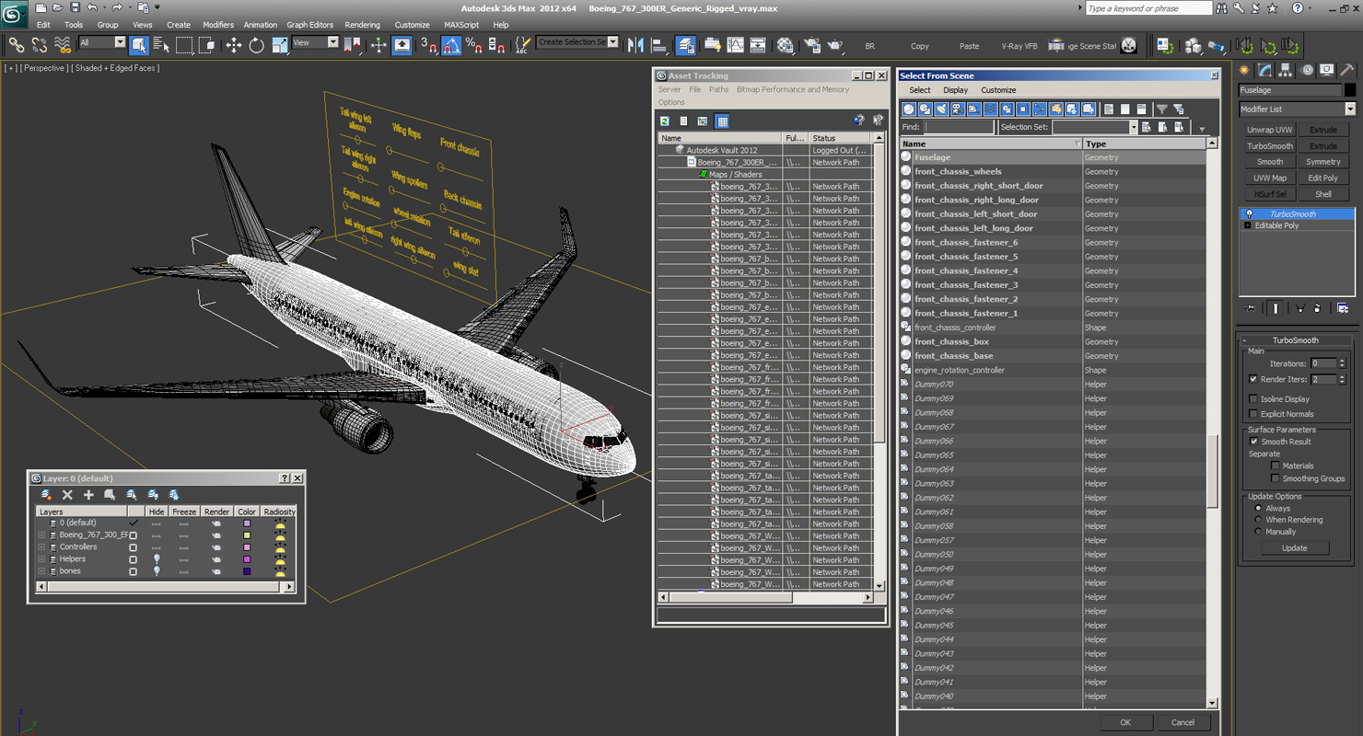Viewport: 1363px width, 736px height.
Task: Open the MAXScript menu
Action: 461,25
